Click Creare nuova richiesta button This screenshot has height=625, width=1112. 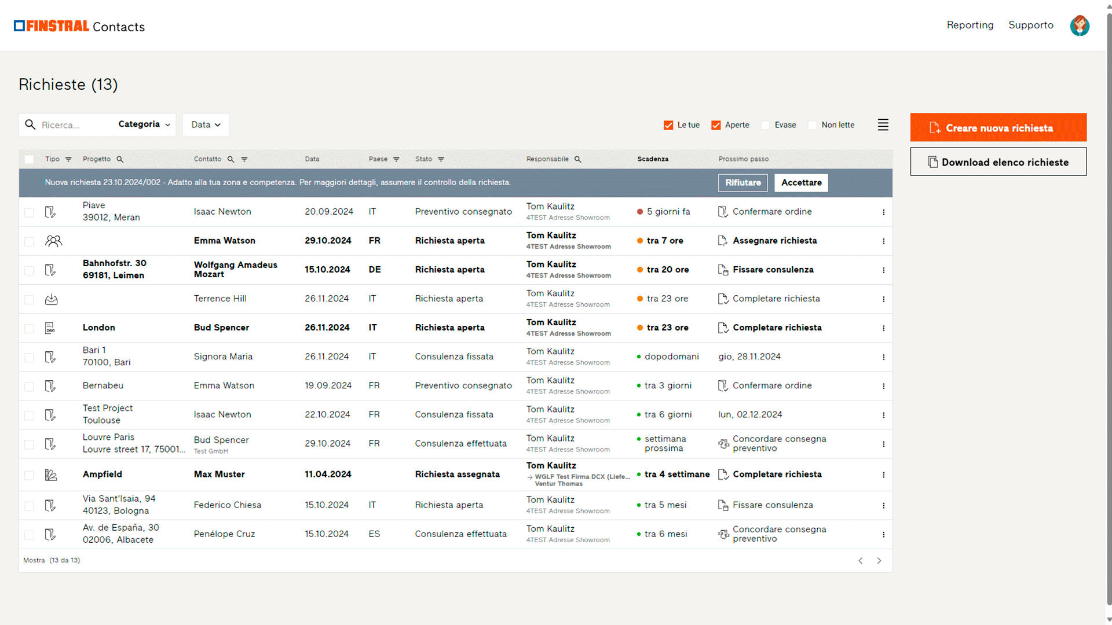[998, 127]
